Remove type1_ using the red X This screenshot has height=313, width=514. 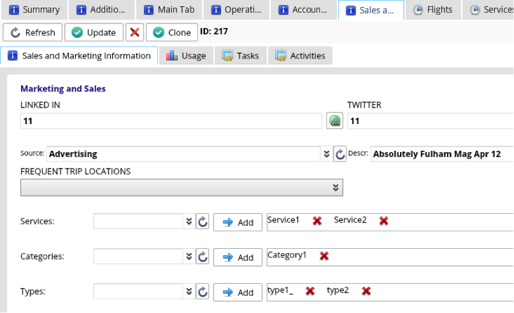coord(310,291)
